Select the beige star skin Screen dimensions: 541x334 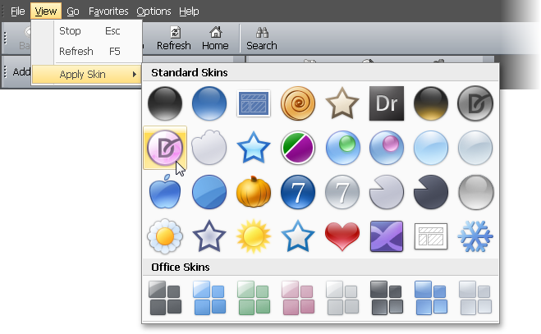coord(342,103)
